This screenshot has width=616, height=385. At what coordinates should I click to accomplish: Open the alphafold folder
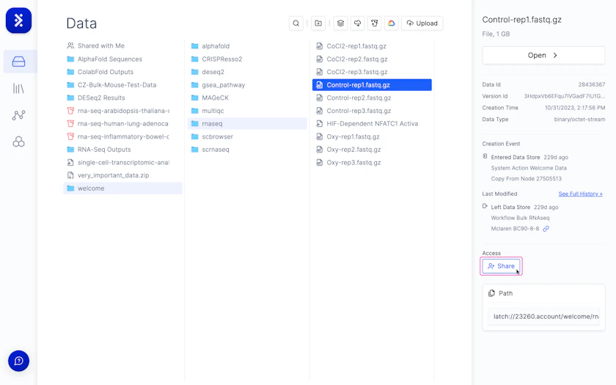tap(247, 46)
